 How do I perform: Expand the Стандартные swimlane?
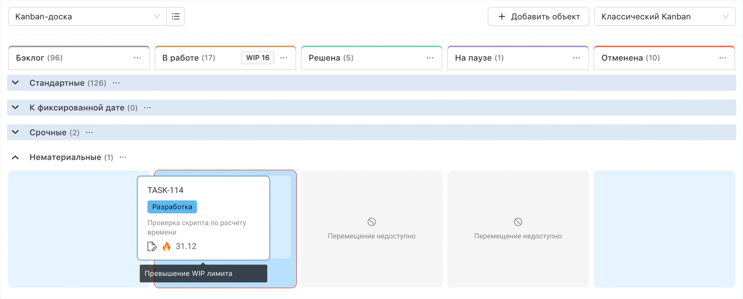(15, 83)
